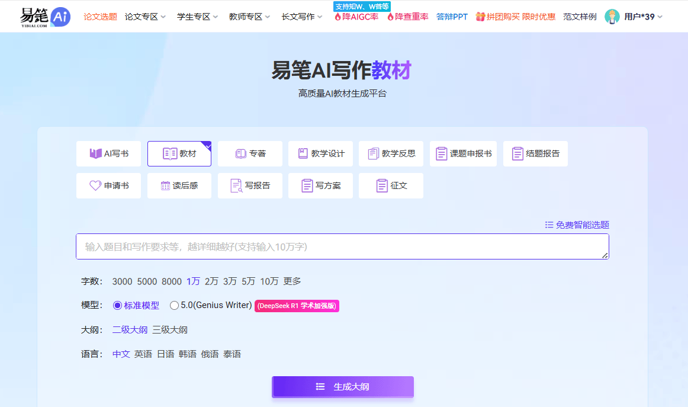The width and height of the screenshot is (688, 407).
Task: Select the 教学设计 icon
Action: [x=320, y=153]
